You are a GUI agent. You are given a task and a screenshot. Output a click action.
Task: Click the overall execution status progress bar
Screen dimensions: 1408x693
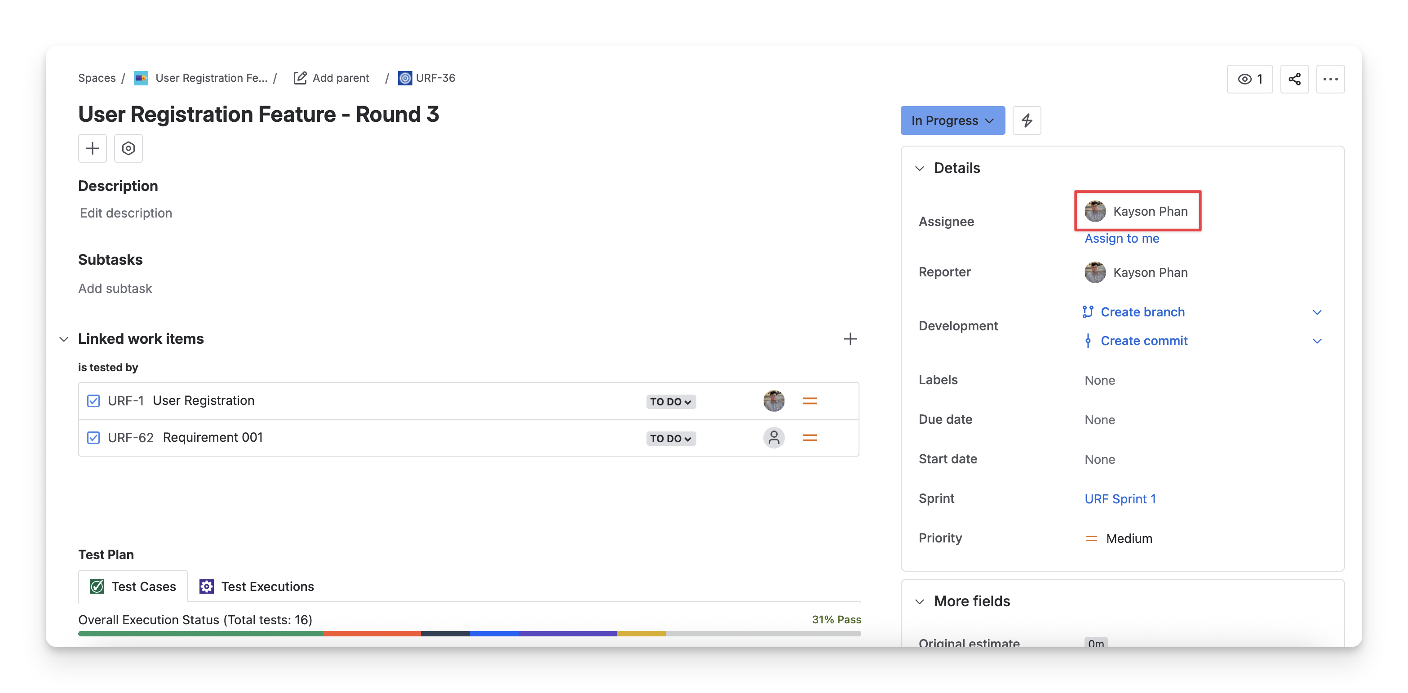(469, 633)
